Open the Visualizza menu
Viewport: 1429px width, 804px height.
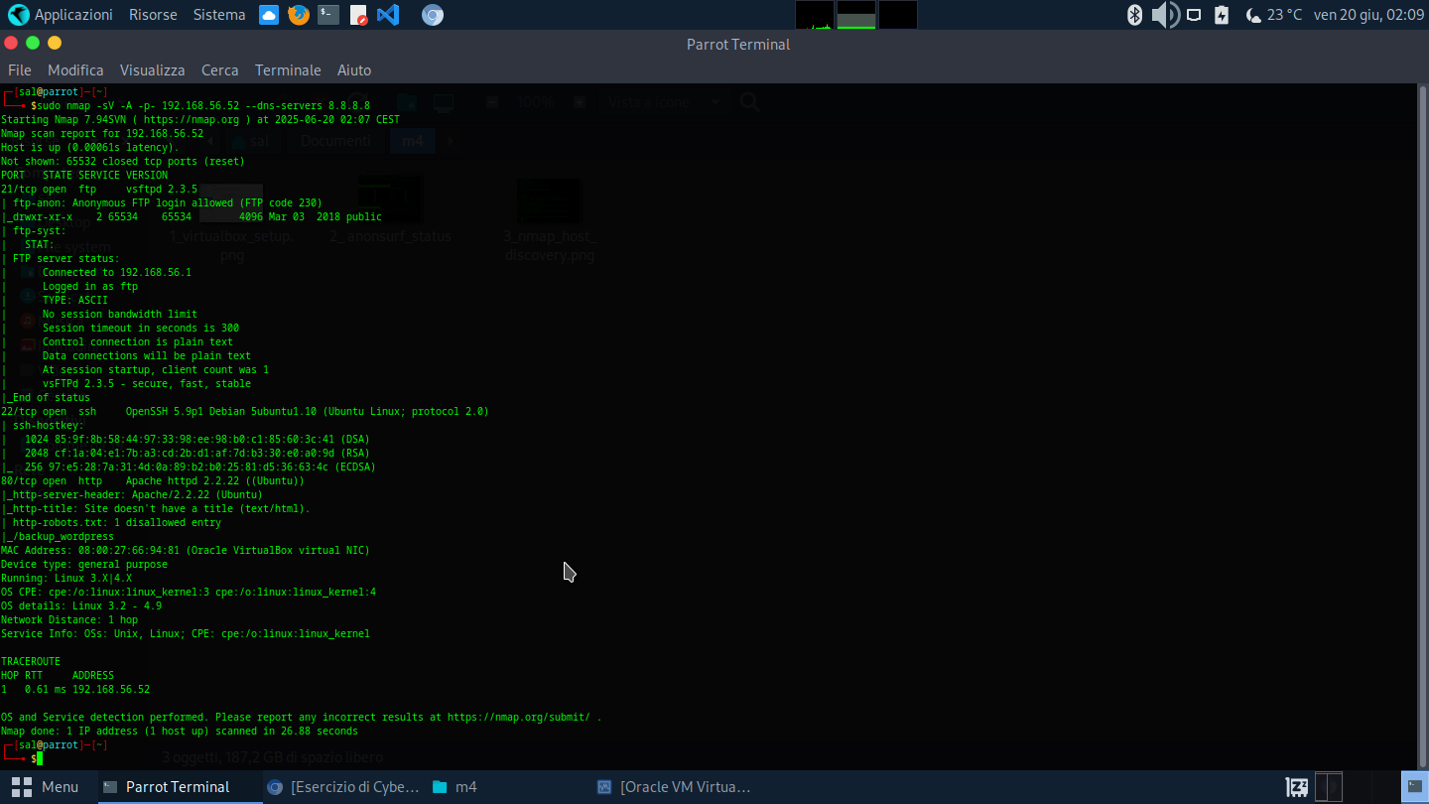153,69
